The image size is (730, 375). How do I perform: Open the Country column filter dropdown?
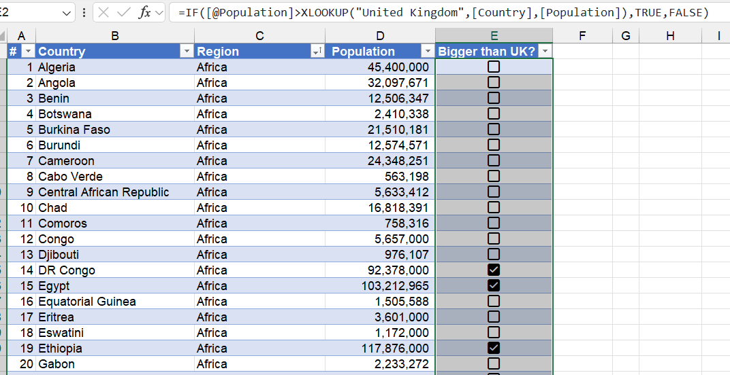[x=186, y=52]
